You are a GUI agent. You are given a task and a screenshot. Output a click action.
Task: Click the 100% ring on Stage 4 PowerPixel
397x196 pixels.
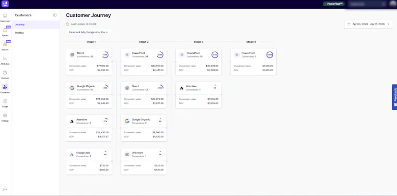269,55
